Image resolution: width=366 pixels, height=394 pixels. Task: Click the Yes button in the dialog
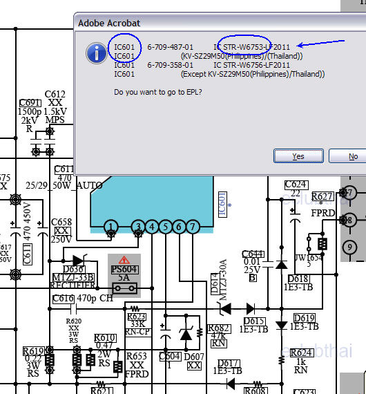point(298,156)
